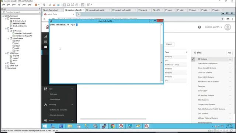Close the Admin Portal browser tab
The width and height of the screenshot is (236, 133).
point(73,14)
